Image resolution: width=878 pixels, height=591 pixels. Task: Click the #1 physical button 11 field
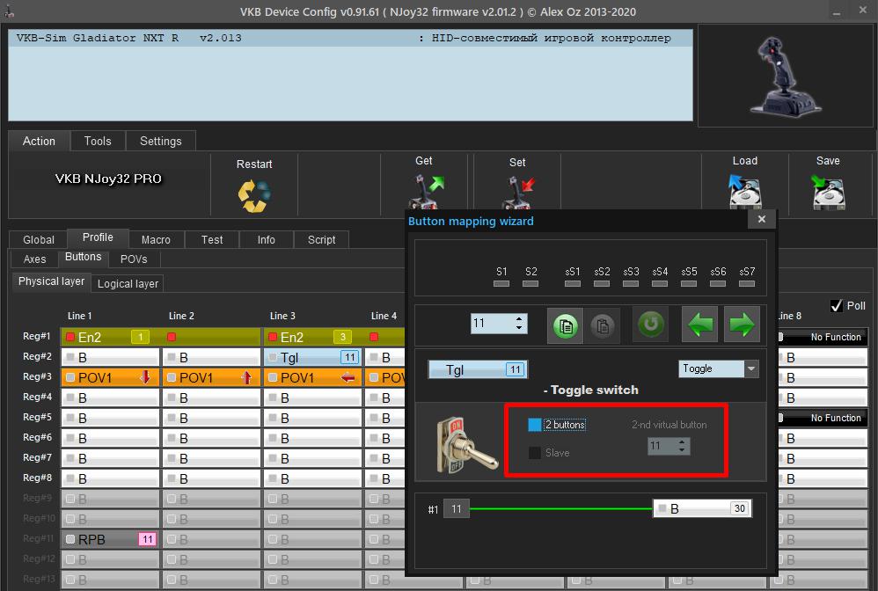click(x=457, y=508)
